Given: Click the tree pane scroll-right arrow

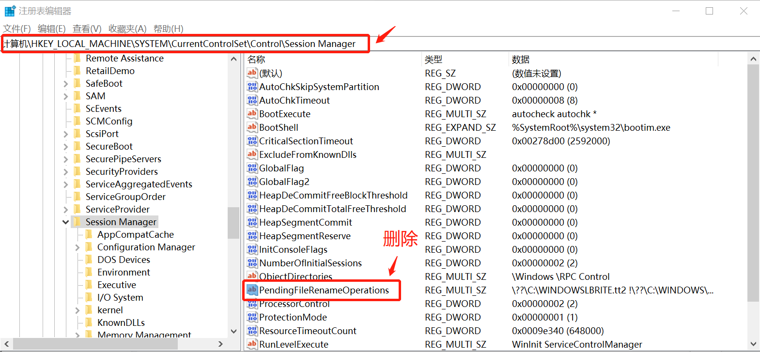Looking at the screenshot, I should (220, 344).
